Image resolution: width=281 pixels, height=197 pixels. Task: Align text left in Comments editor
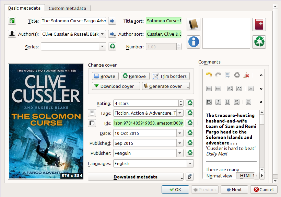[x=248, y=102]
